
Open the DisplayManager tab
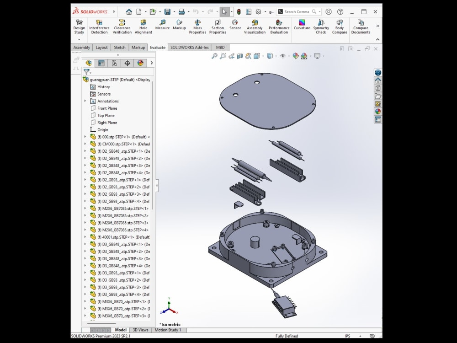140,63
